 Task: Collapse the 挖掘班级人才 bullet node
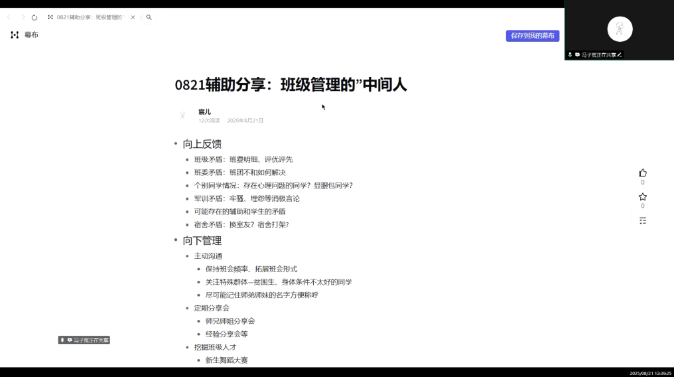point(187,347)
